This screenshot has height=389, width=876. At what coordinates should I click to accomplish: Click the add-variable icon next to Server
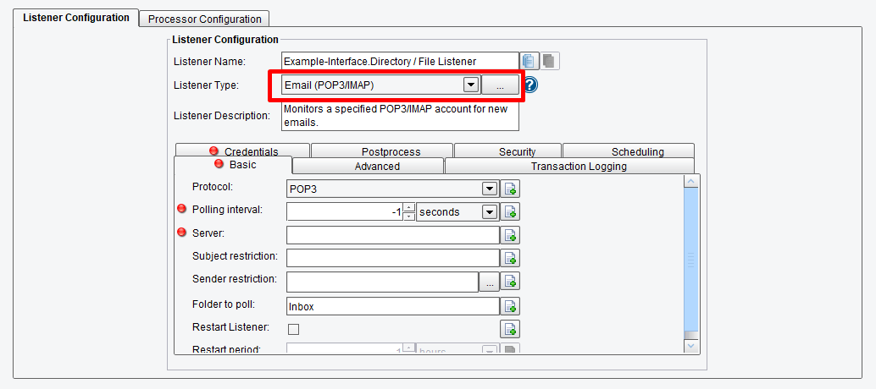point(511,235)
